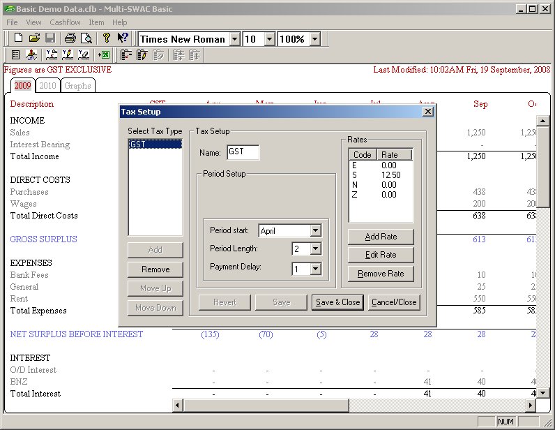Click the list sheet icon in second toolbar
Screen dimensions: 555x430
[15, 55]
